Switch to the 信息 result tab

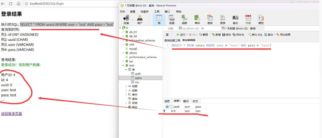pyautogui.click(x=167, y=101)
